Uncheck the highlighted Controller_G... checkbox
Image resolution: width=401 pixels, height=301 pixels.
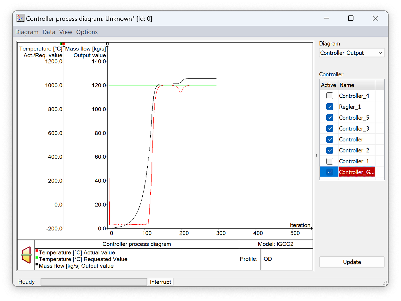tap(330, 172)
